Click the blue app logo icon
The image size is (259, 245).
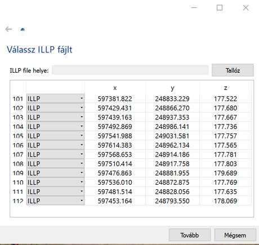pyautogui.click(x=23, y=29)
